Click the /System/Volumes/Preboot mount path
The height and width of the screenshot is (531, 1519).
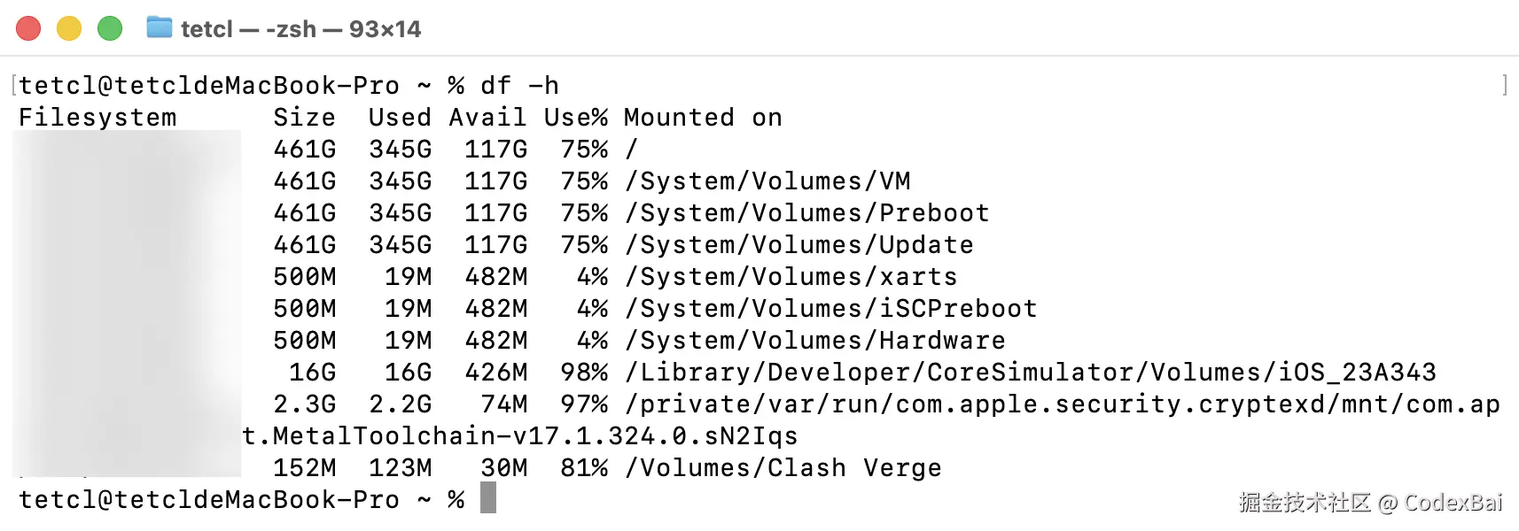point(807,213)
